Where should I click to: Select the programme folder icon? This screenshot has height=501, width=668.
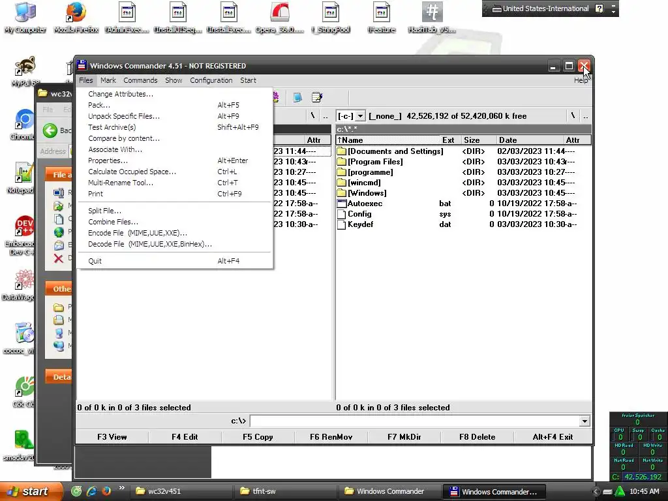[x=341, y=172]
